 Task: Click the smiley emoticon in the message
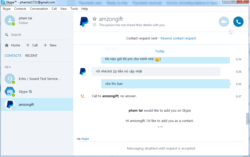[x=157, y=59]
